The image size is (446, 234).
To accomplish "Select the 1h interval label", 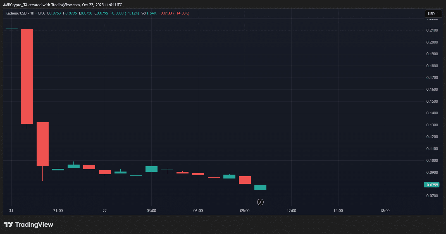I will click(32, 13).
